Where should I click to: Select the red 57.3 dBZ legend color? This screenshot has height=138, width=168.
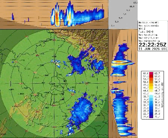[x=151, y=76]
